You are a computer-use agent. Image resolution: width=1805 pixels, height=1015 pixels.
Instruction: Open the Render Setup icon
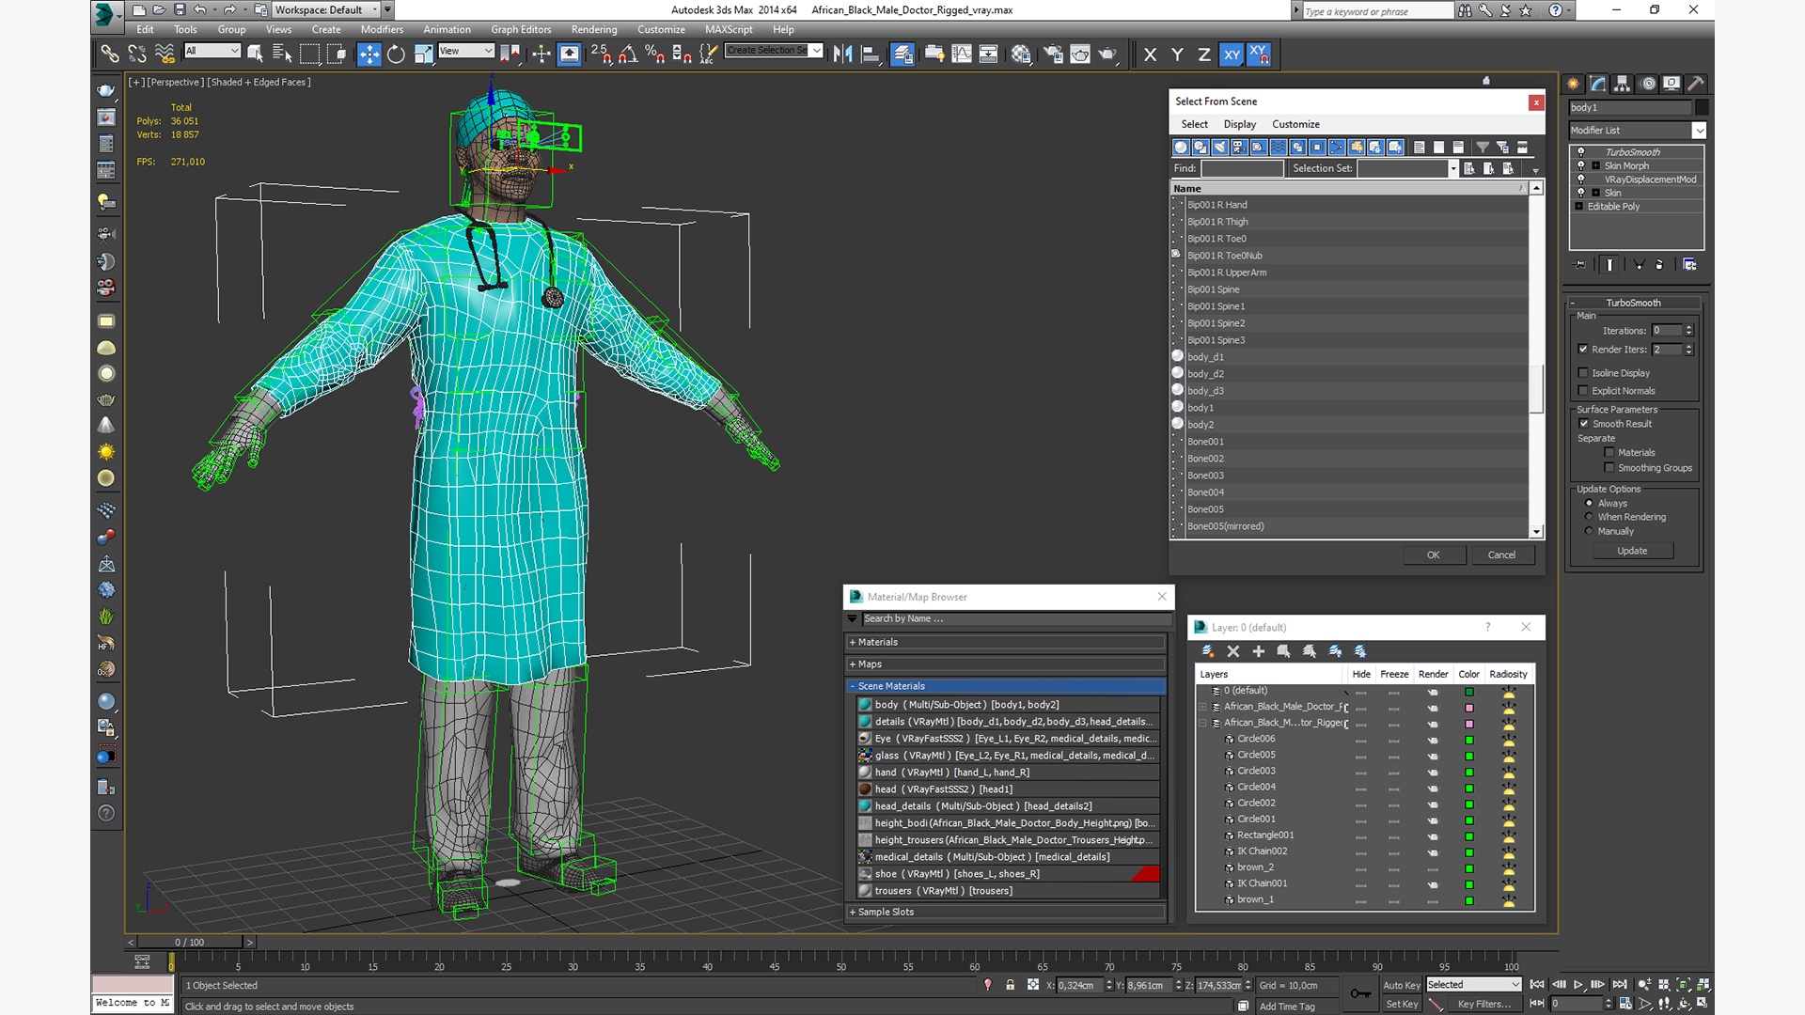[1054, 55]
